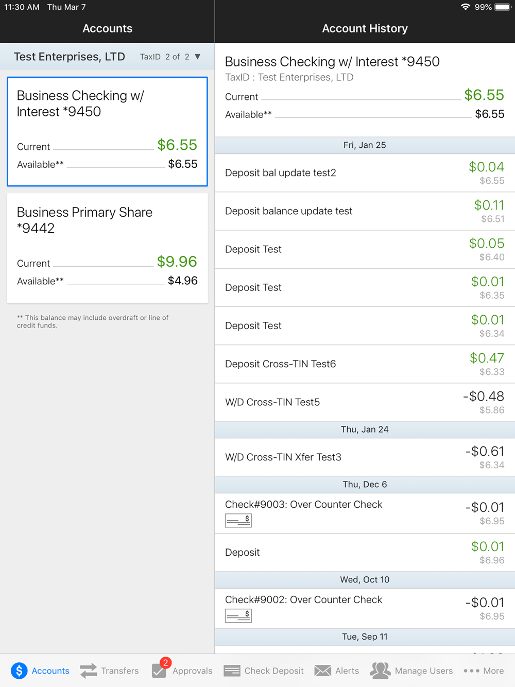The width and height of the screenshot is (515, 687).
Task: Switch to the Alerts tab label
Action: (347, 671)
